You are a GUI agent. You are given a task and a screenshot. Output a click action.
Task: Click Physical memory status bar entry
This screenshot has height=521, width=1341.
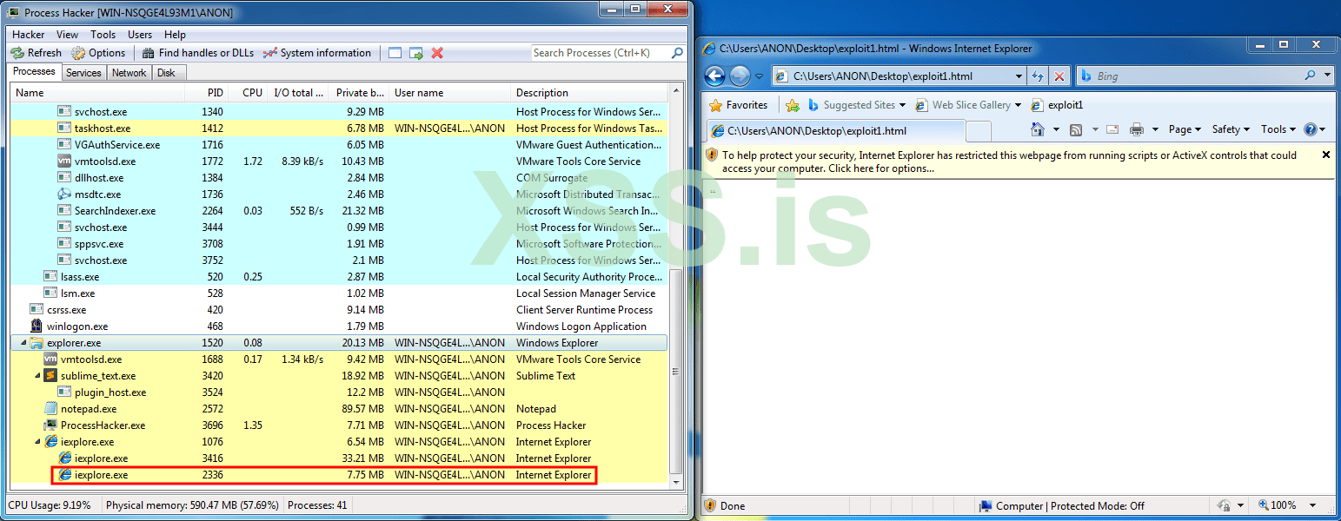click(192, 505)
